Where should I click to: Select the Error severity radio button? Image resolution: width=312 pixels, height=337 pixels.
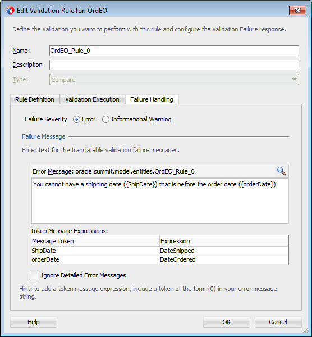tap(76, 119)
